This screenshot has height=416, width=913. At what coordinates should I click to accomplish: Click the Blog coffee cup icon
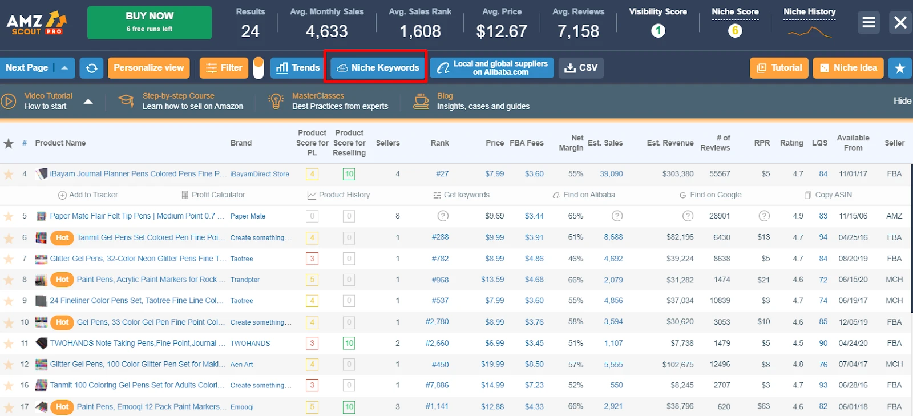(x=421, y=101)
